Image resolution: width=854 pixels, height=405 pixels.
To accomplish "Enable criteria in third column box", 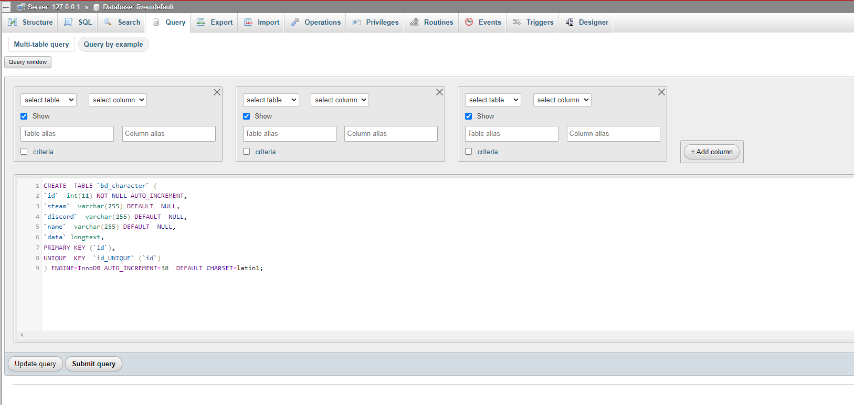I will pos(469,151).
